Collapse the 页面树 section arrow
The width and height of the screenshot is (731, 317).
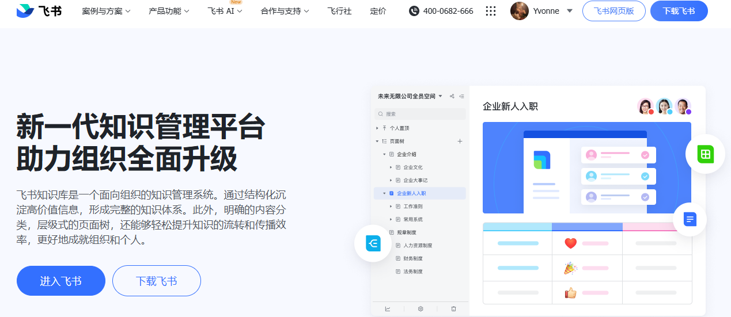click(377, 141)
